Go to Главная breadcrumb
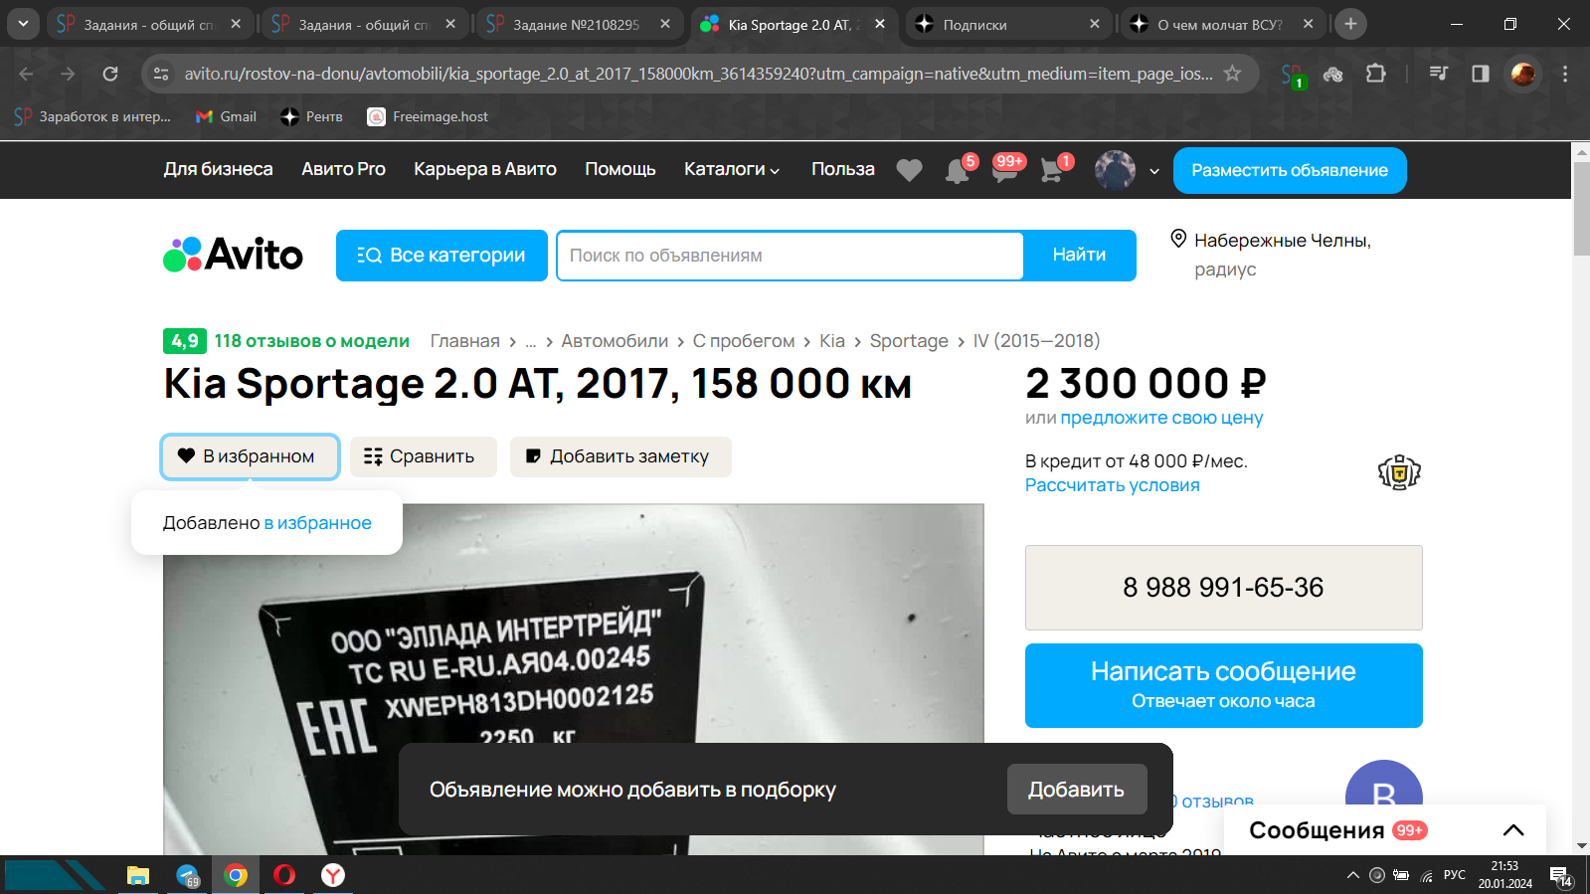 pos(465,341)
